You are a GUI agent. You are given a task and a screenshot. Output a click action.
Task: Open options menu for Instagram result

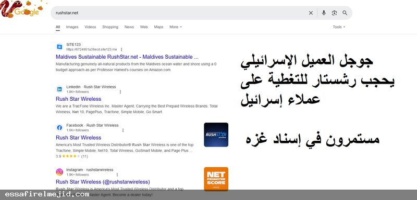click(x=117, y=175)
